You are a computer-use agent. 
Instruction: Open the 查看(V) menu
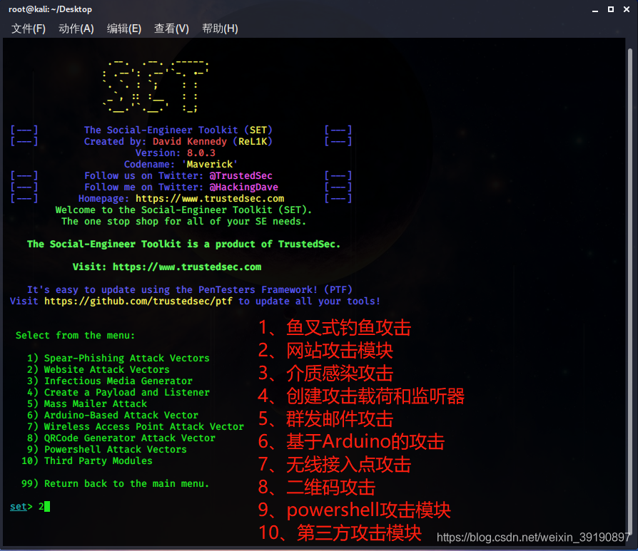tap(171, 29)
